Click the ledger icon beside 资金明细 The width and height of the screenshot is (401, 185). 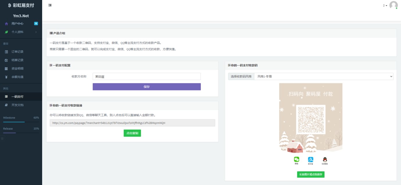(6, 68)
